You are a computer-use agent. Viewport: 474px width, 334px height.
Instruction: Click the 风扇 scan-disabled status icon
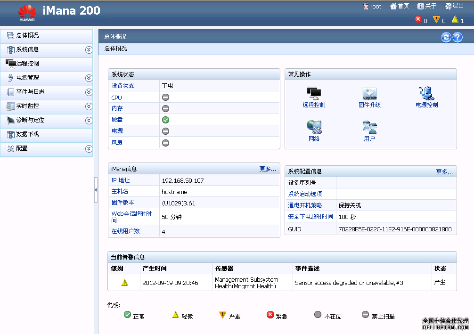pyautogui.click(x=166, y=143)
